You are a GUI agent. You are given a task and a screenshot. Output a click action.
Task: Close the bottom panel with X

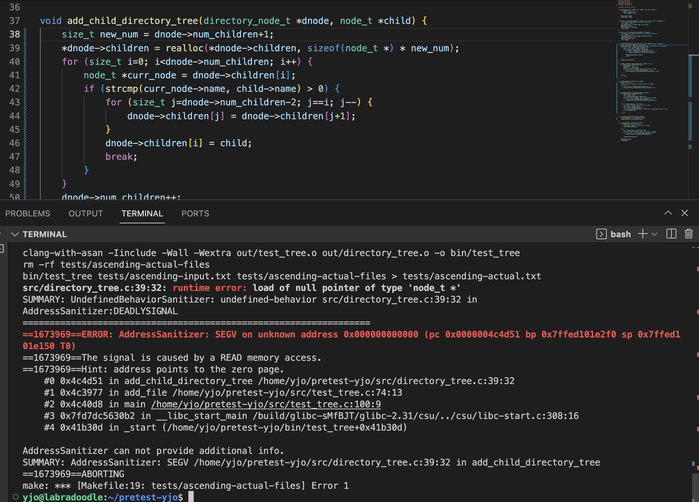coord(685,213)
